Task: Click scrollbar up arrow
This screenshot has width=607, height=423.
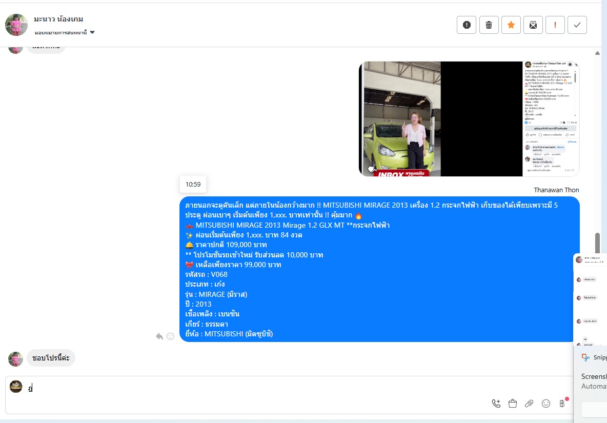Action: point(597,53)
